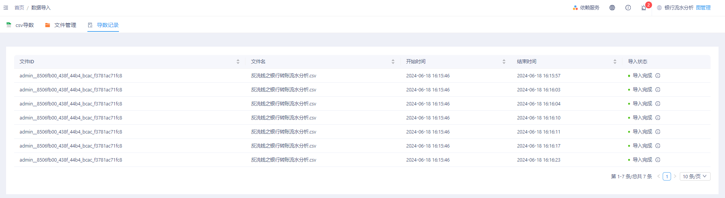
Task: Click the info circle icon in header
Action: click(x=628, y=8)
